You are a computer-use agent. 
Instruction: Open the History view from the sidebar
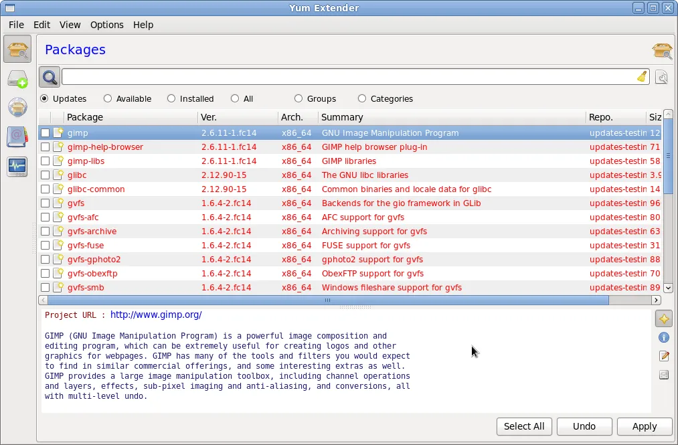tap(17, 137)
